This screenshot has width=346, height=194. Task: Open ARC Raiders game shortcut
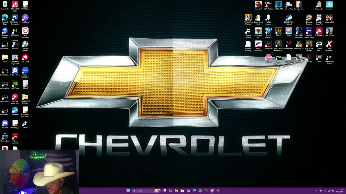(268, 5)
